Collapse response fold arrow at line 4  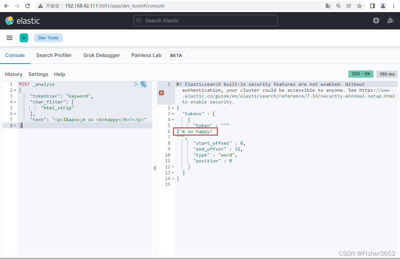[173, 120]
